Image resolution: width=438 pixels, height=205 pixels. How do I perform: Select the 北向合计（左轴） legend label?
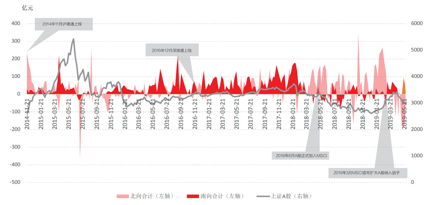tap(152, 196)
